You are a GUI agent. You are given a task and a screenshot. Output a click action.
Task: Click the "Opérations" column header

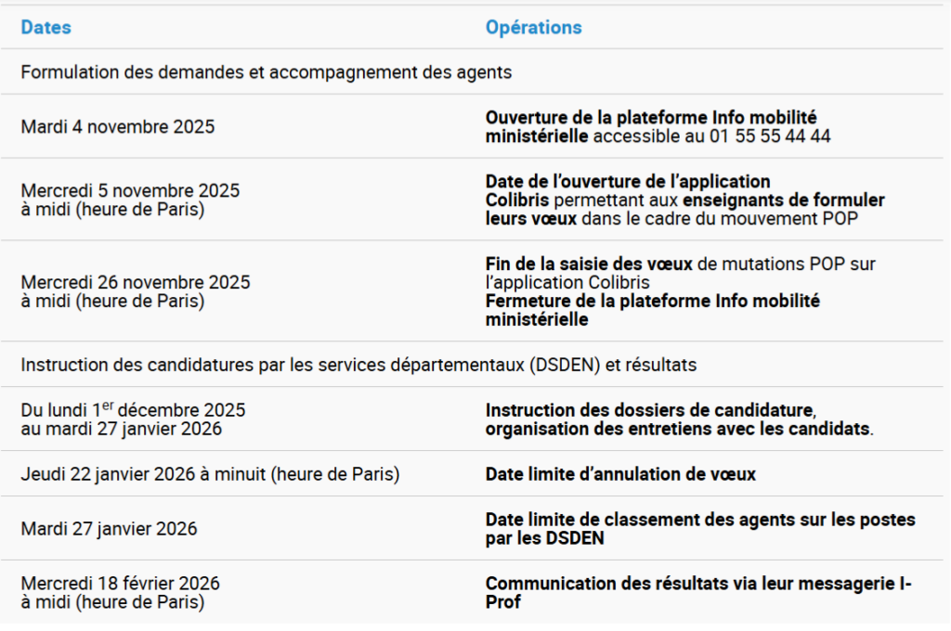click(533, 28)
